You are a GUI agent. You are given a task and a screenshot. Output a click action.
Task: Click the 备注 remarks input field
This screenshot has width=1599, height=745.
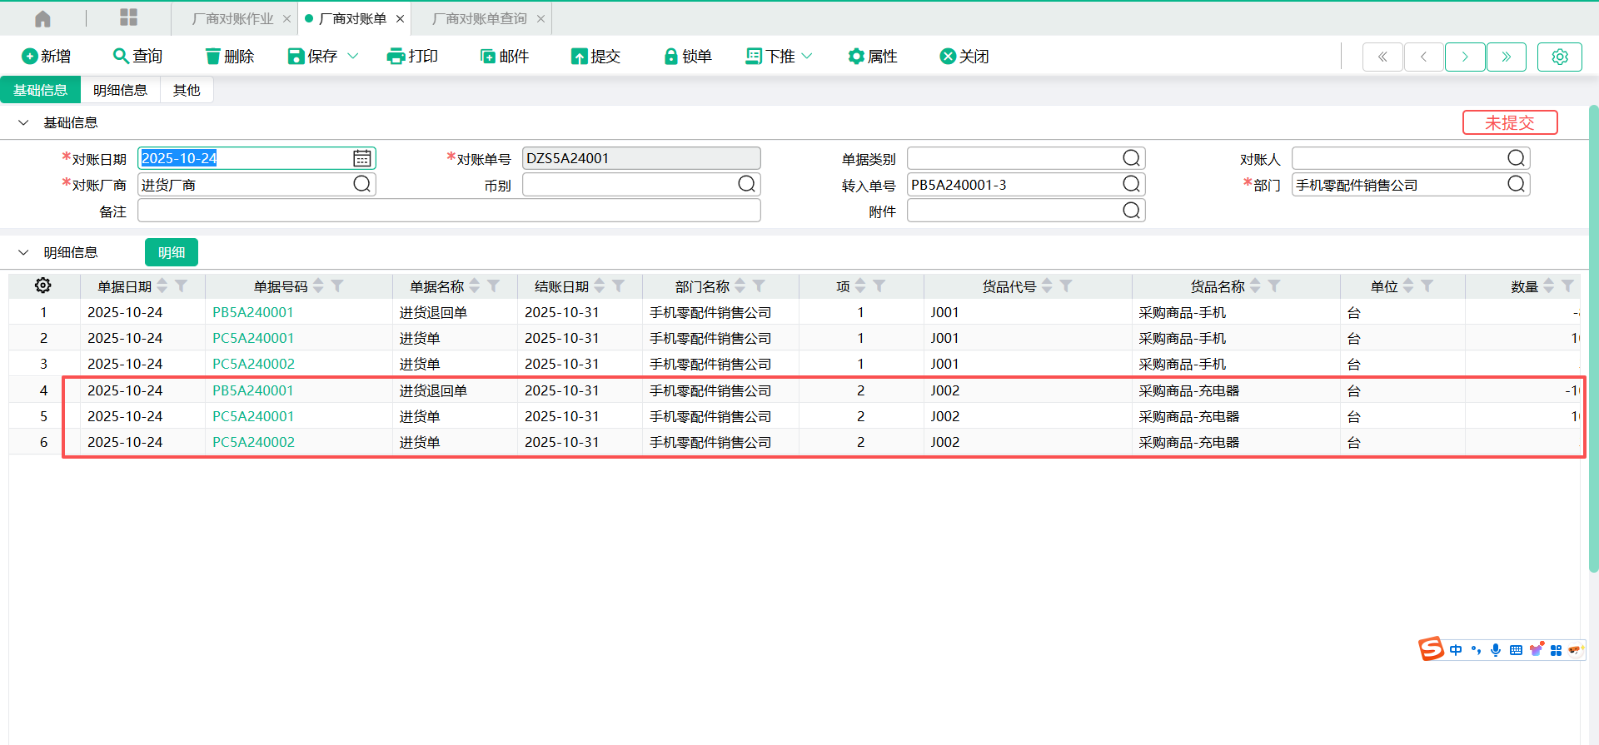(449, 211)
